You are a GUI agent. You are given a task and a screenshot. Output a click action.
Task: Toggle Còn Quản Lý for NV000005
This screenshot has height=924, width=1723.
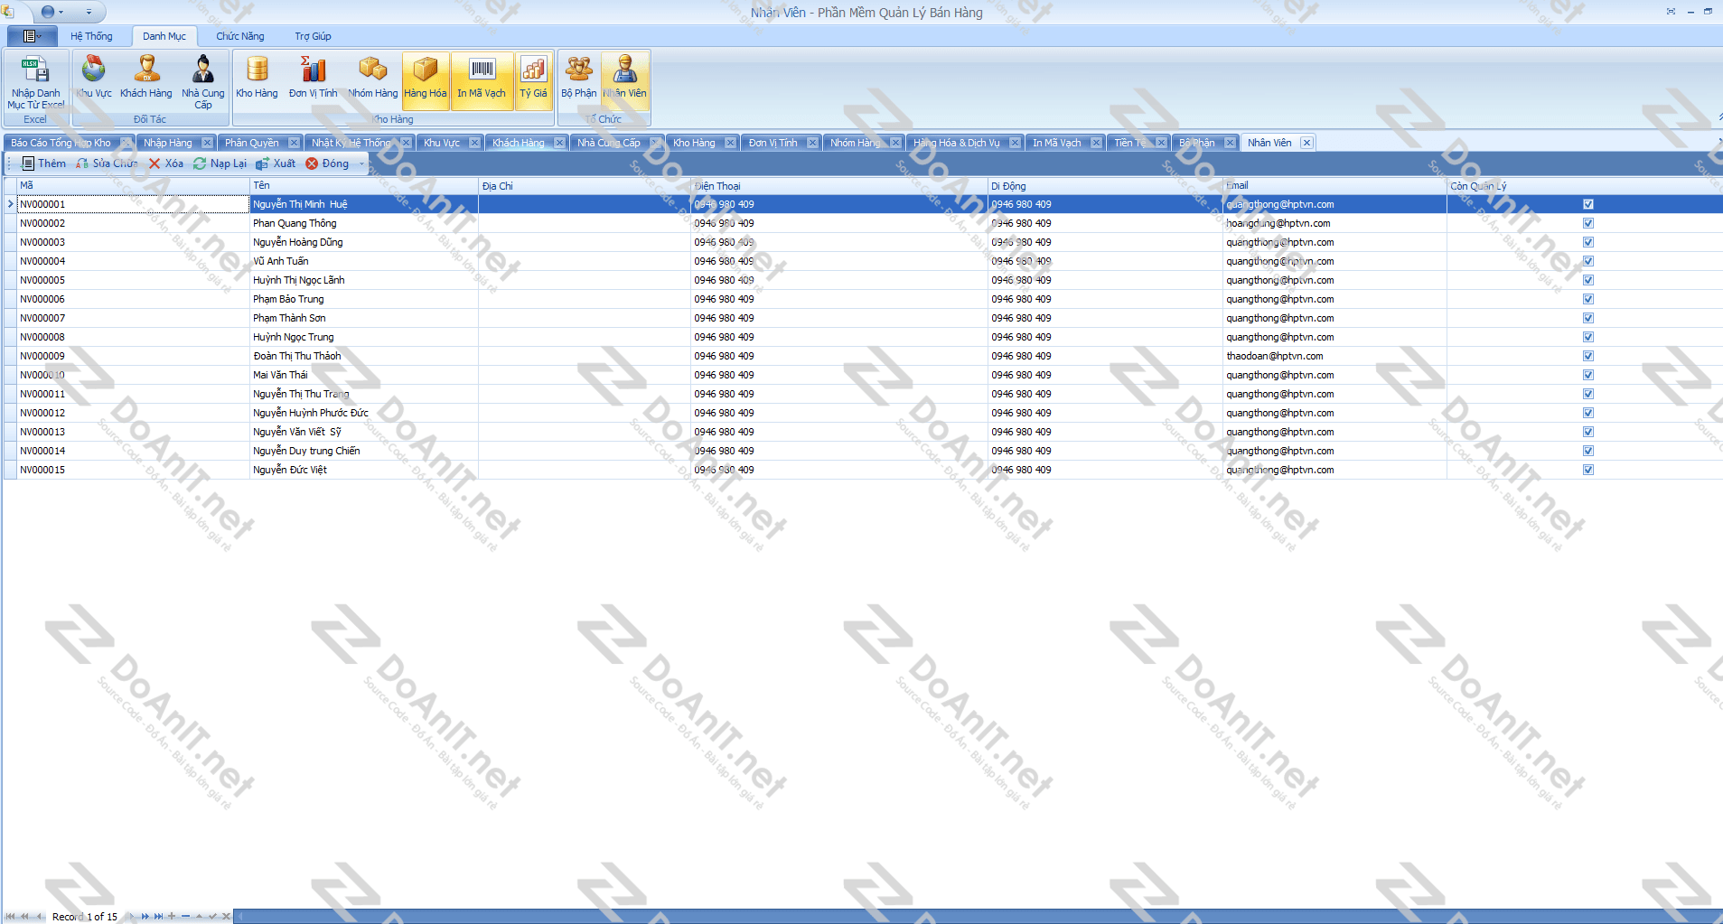[1588, 280]
